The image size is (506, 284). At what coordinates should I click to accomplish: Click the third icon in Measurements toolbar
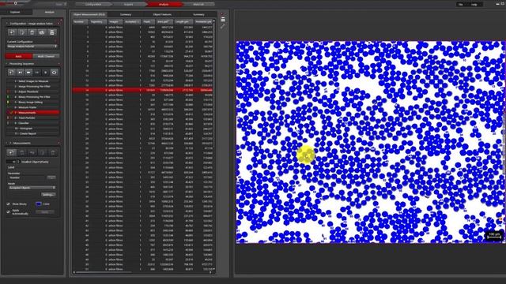[32, 152]
